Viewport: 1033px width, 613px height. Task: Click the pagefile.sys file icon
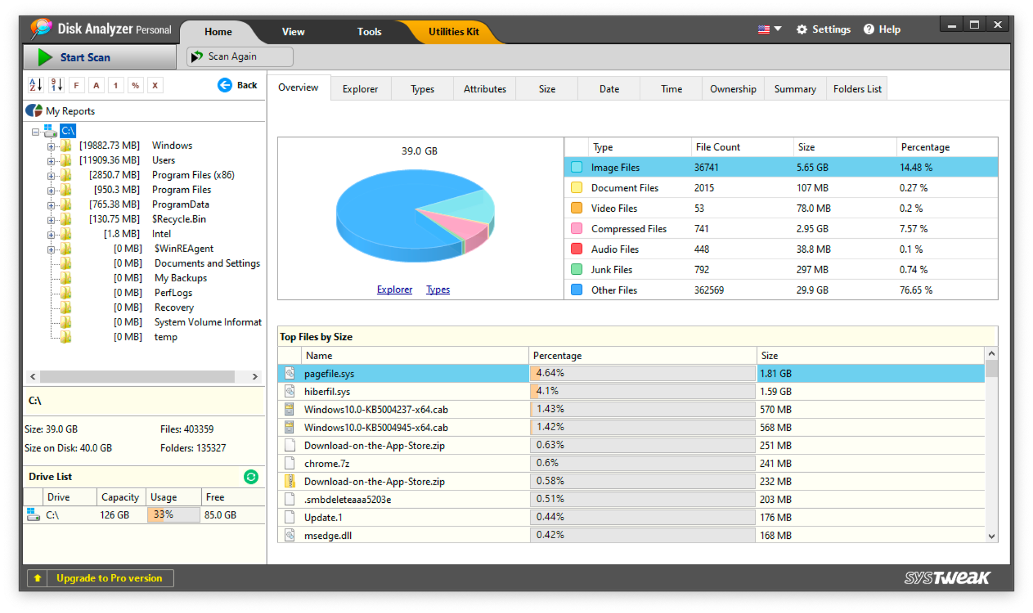tap(290, 373)
